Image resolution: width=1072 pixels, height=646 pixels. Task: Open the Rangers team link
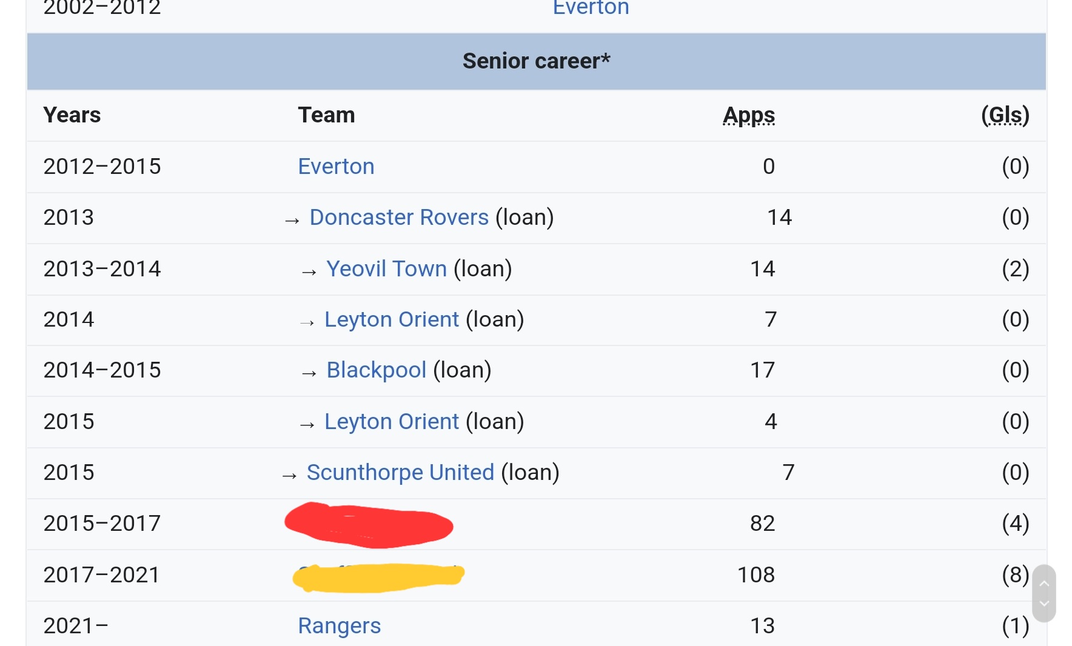[339, 625]
